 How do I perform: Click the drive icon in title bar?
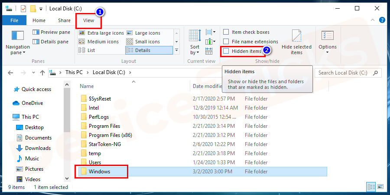[9, 9]
